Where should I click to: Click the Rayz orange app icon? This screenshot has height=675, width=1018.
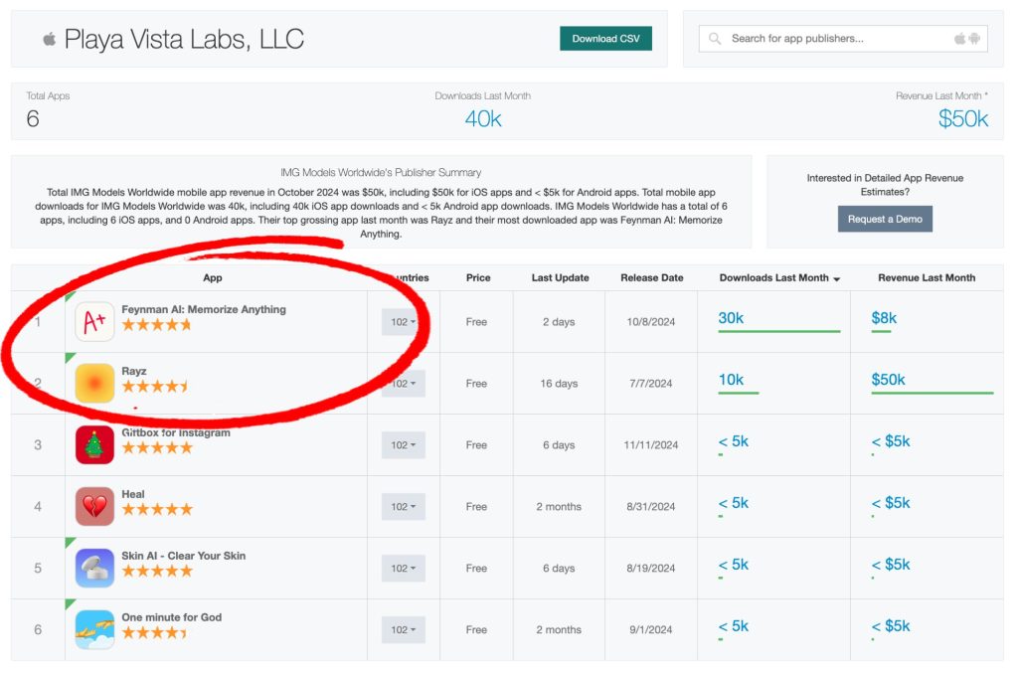tap(94, 383)
